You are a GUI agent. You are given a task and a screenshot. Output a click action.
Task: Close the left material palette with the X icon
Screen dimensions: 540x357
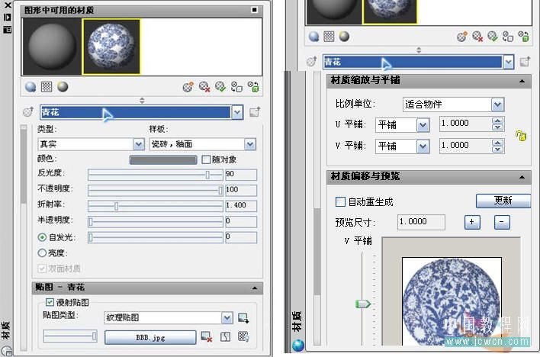click(7, 5)
